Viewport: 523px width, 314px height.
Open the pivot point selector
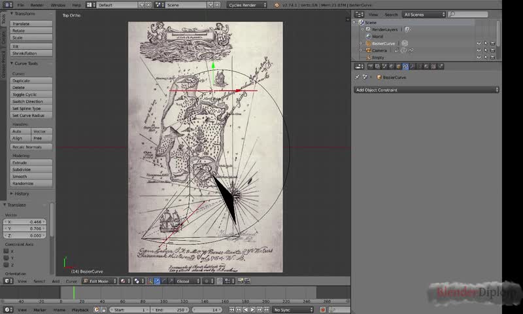pos(139,281)
